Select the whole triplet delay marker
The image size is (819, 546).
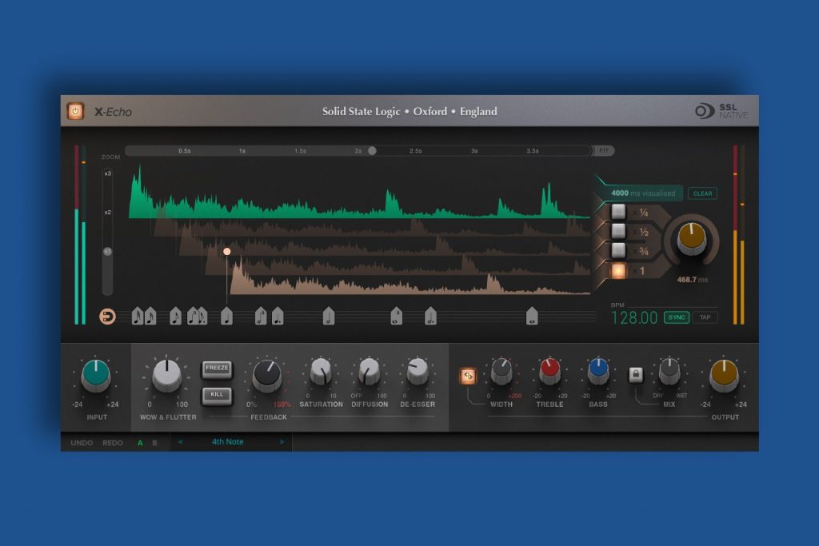[x=396, y=316]
